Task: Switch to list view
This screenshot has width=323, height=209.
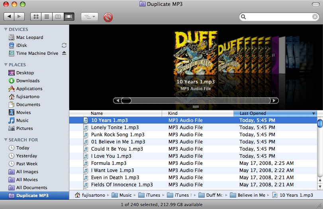Action: coord(47,17)
